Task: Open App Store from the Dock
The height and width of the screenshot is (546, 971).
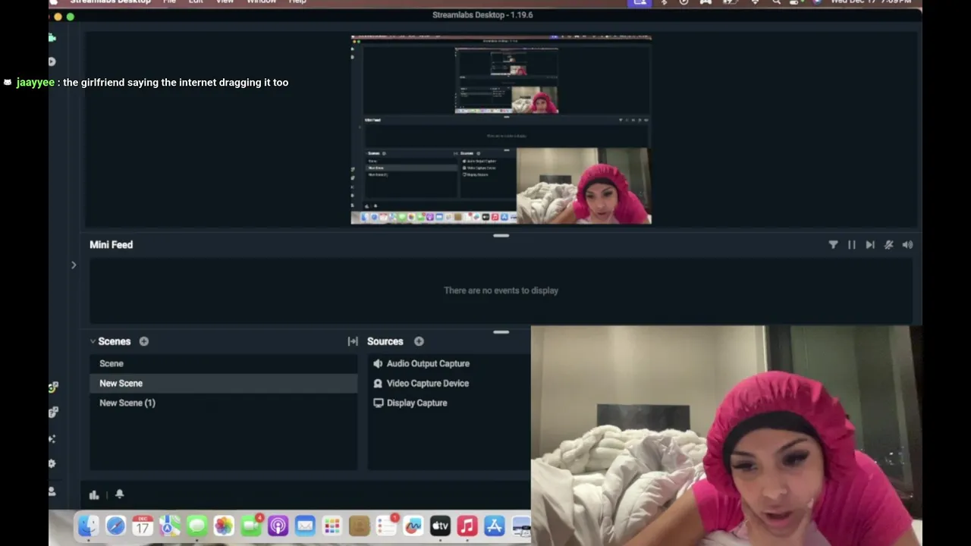Action: pos(495,526)
